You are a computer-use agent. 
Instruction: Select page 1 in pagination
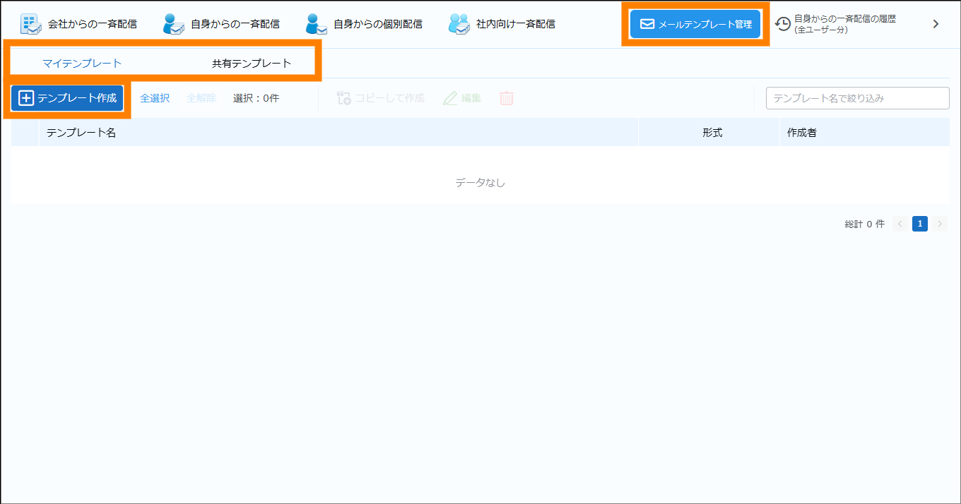[920, 224]
